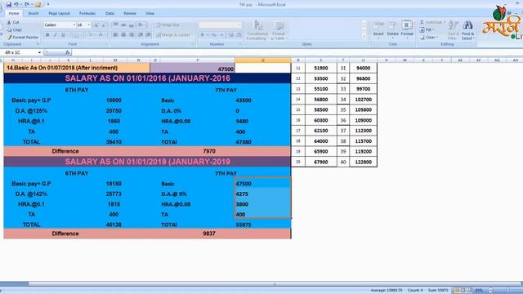The width and height of the screenshot is (523, 294).
Task: Open the Clear dropdown
Action: tap(429, 38)
